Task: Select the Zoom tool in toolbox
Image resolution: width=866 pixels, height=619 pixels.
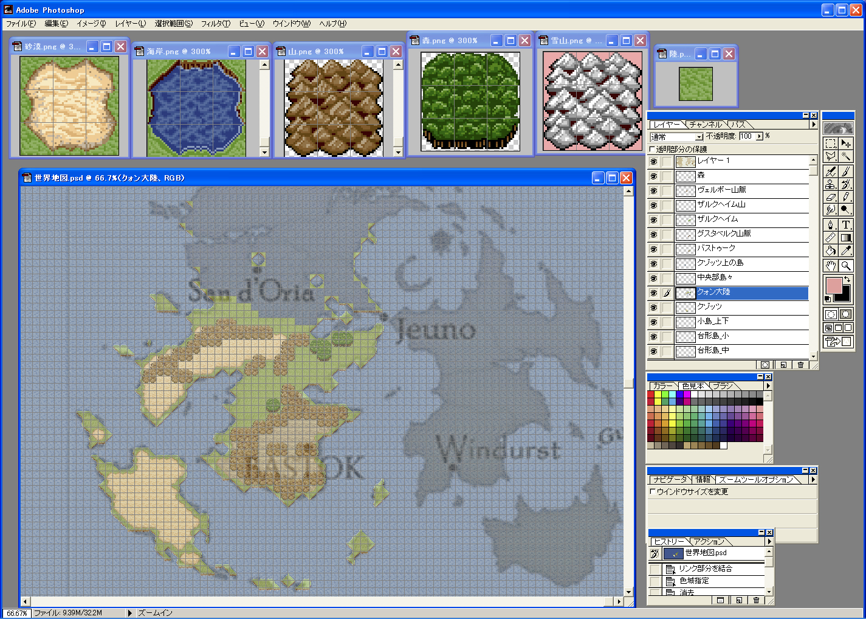Action: 846,266
